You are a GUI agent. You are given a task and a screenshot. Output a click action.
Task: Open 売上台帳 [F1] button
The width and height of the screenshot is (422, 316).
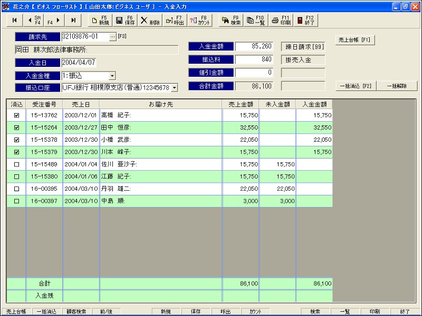tap(354, 40)
